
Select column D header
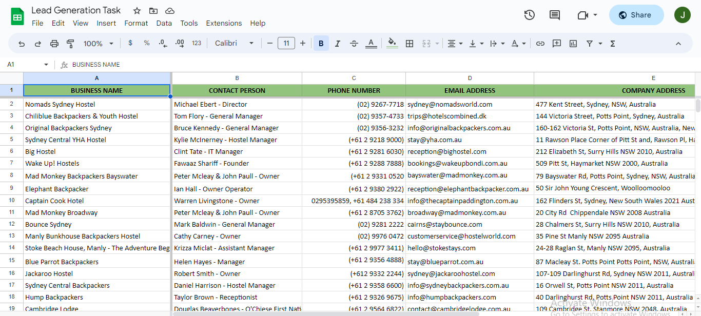tap(470, 78)
